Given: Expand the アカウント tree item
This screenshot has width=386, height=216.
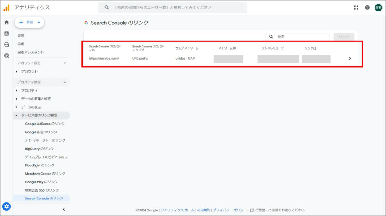Looking at the screenshot, I should point(17,71).
